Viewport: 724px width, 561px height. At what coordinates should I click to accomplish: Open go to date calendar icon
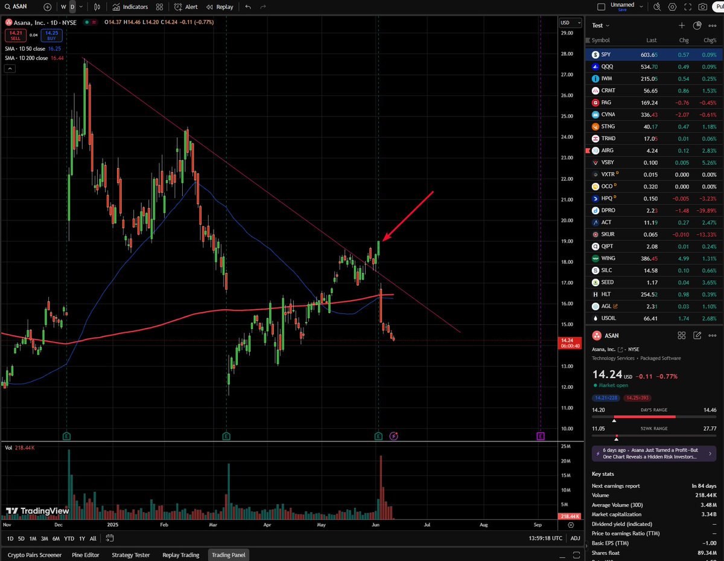109,538
